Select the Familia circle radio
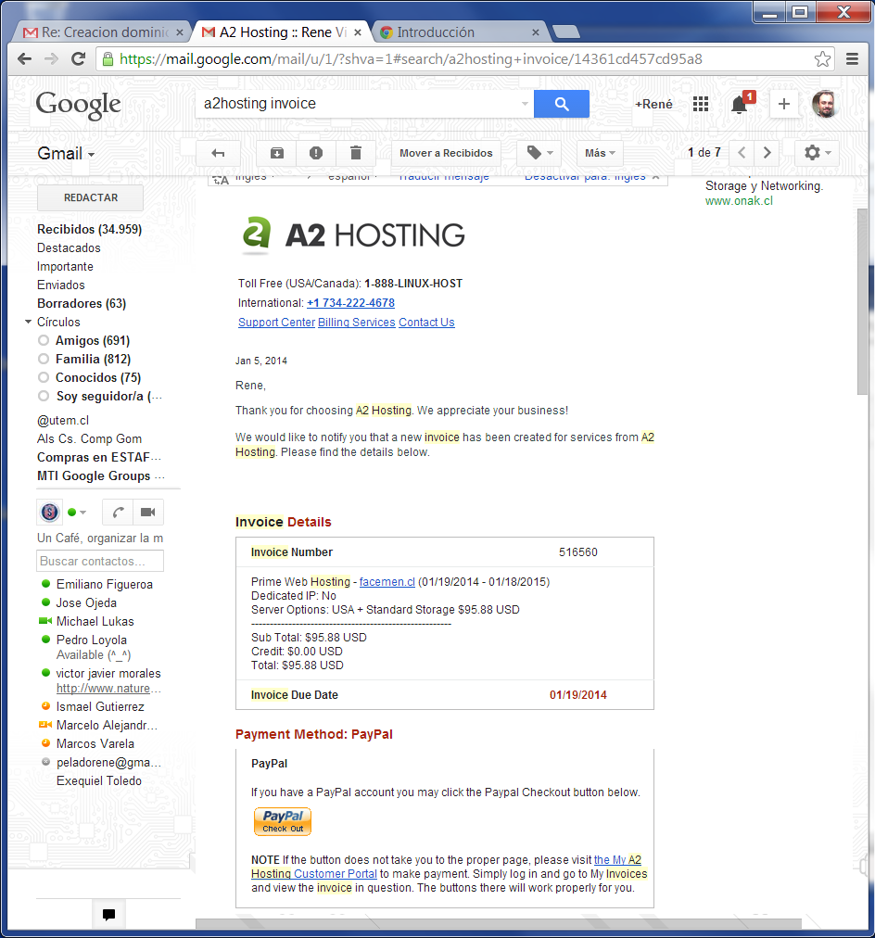This screenshot has height=938, width=875. coord(44,360)
